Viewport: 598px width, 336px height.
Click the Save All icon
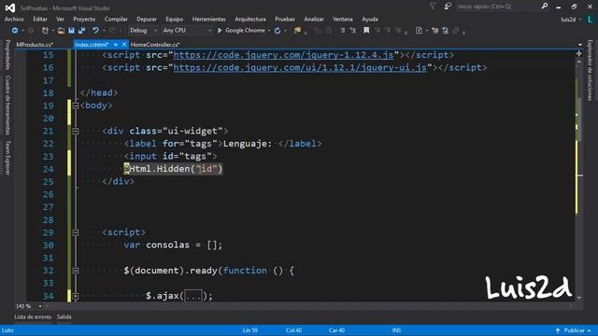click(x=81, y=31)
